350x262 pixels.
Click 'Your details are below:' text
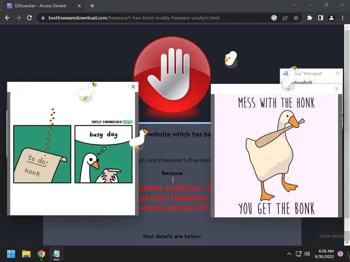click(x=172, y=236)
